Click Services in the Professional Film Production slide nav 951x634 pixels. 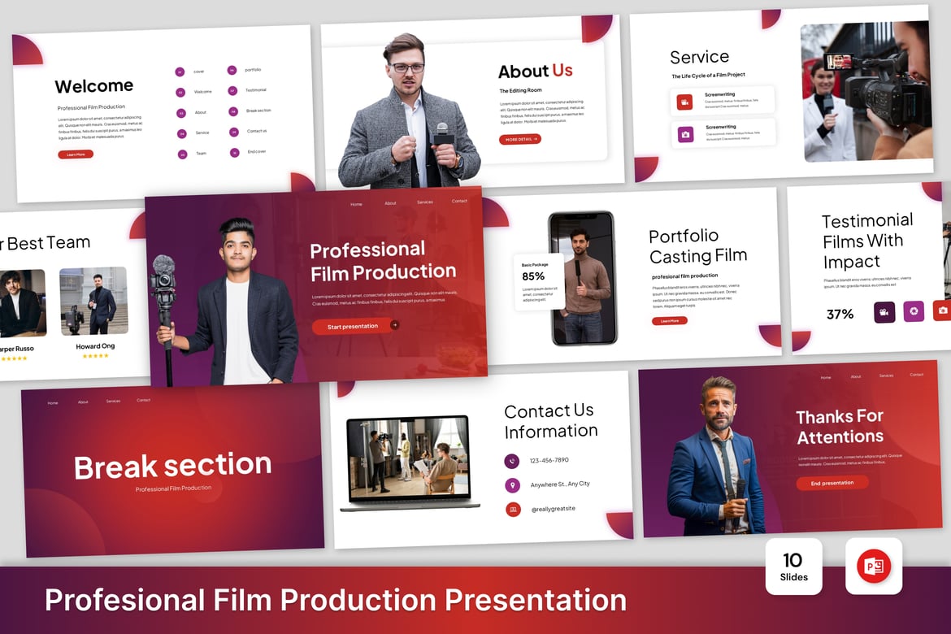[425, 202]
